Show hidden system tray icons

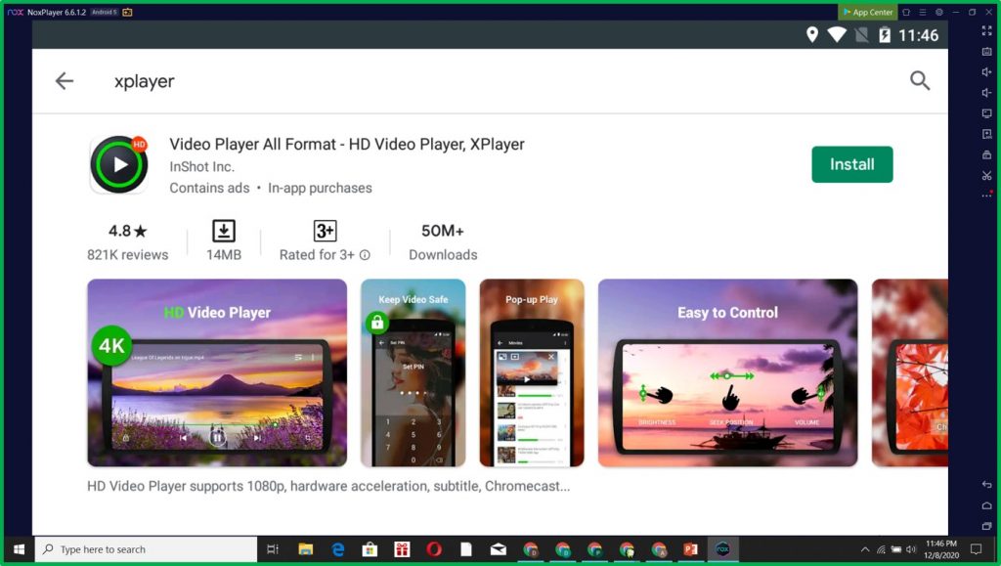(865, 549)
